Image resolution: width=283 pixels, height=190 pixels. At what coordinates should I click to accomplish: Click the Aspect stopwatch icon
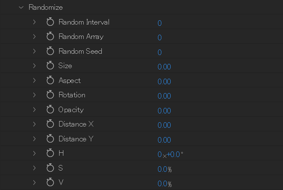click(50, 80)
